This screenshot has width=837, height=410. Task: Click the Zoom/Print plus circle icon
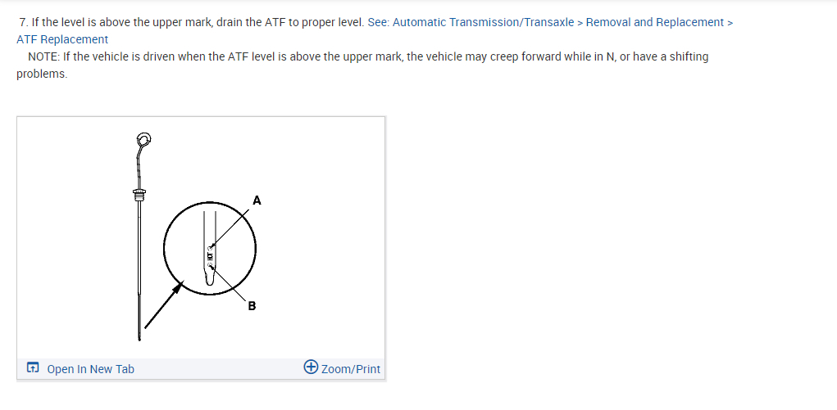tap(311, 368)
